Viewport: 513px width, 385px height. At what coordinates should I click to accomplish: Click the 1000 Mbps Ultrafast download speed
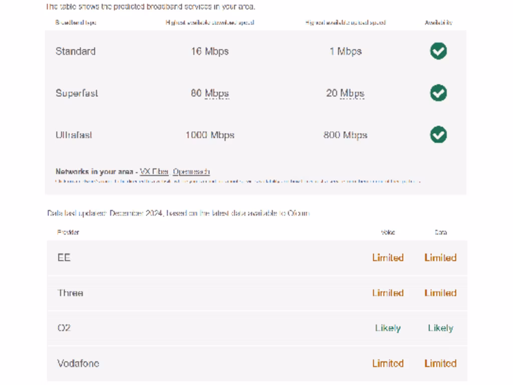click(x=210, y=135)
